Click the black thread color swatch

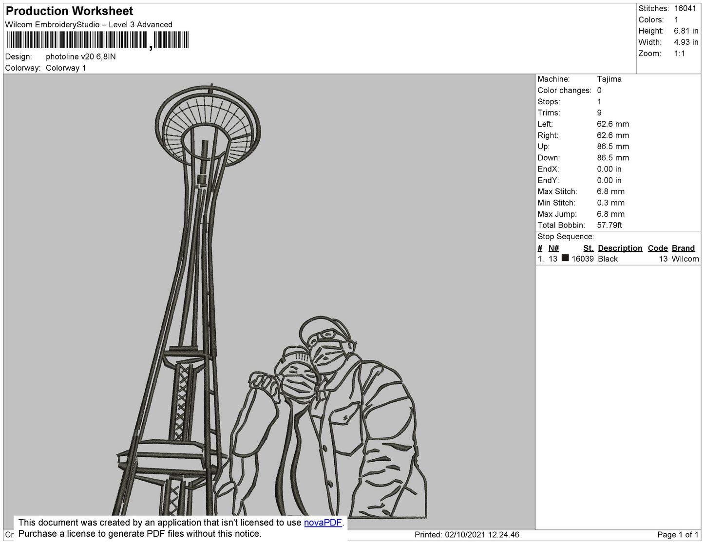pos(565,258)
